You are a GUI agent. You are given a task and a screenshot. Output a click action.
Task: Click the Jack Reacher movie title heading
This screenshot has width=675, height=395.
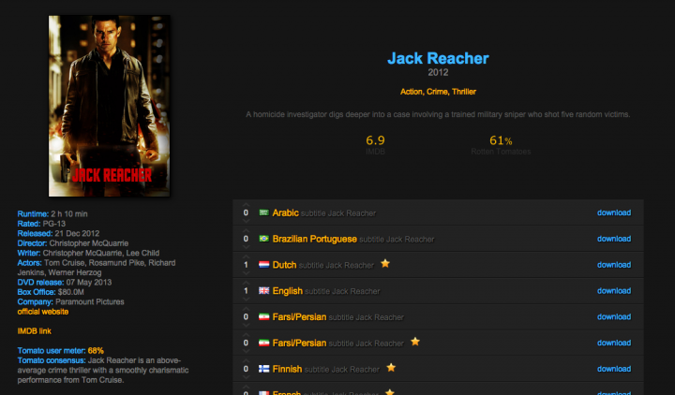point(438,58)
